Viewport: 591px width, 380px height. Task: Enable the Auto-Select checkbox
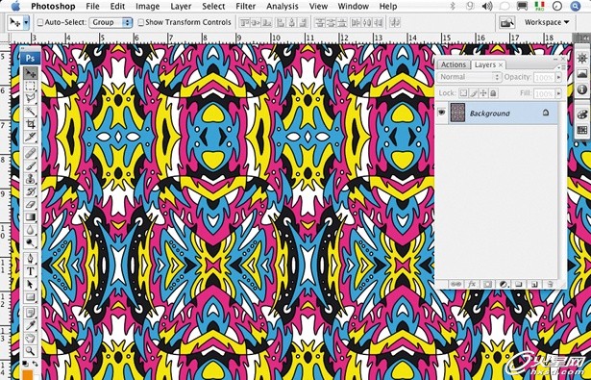(40, 22)
